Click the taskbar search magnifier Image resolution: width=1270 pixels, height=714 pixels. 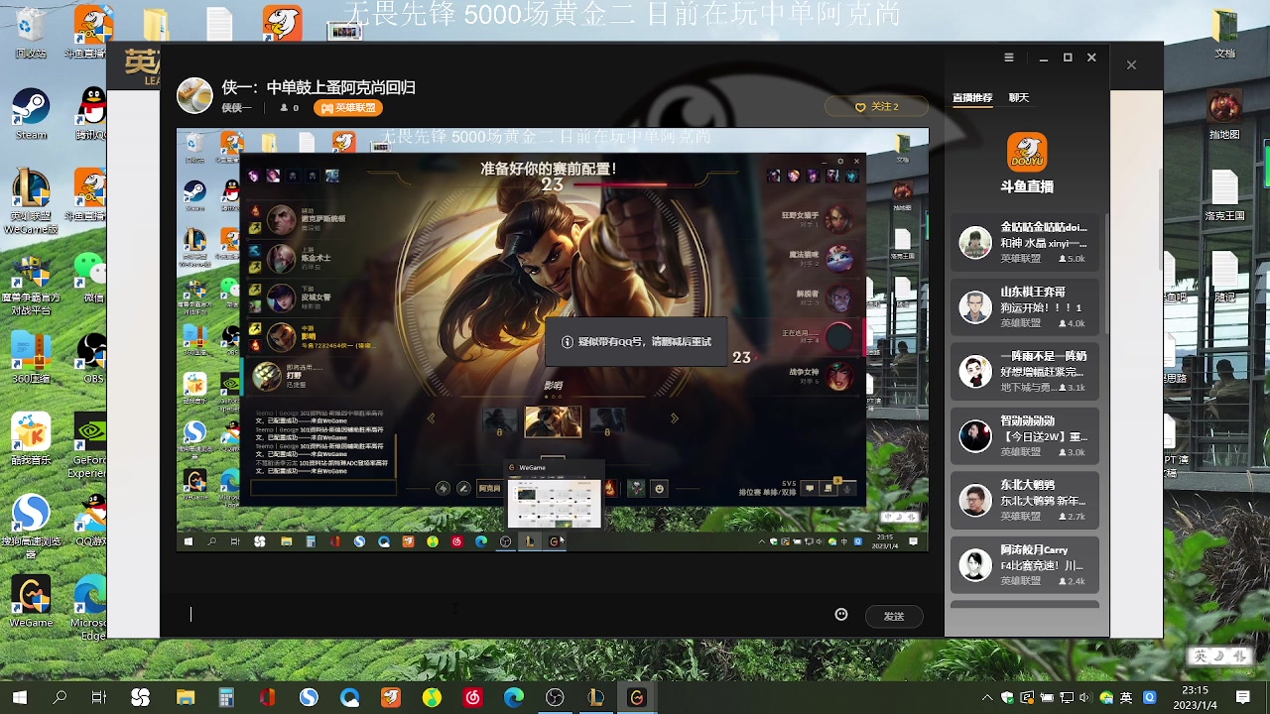60,697
